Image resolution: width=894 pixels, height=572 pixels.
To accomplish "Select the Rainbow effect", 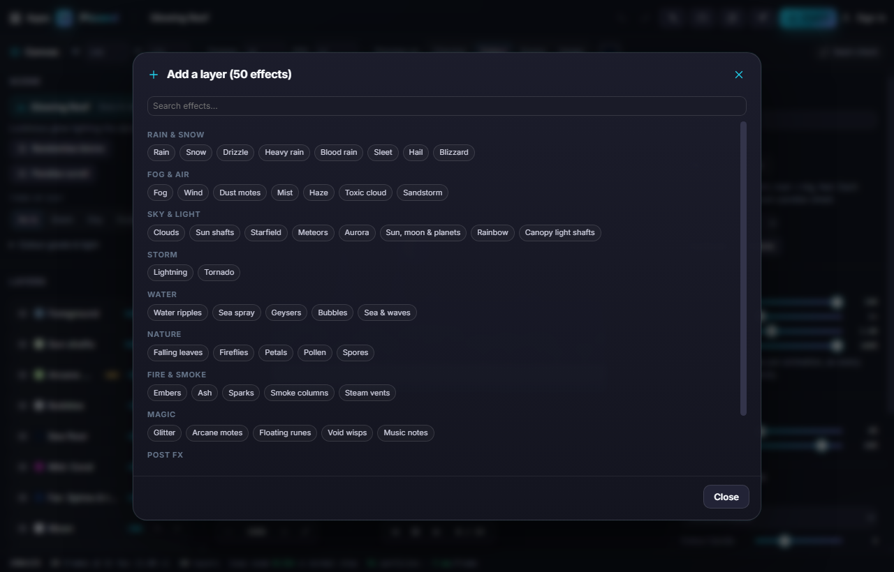I will click(493, 233).
